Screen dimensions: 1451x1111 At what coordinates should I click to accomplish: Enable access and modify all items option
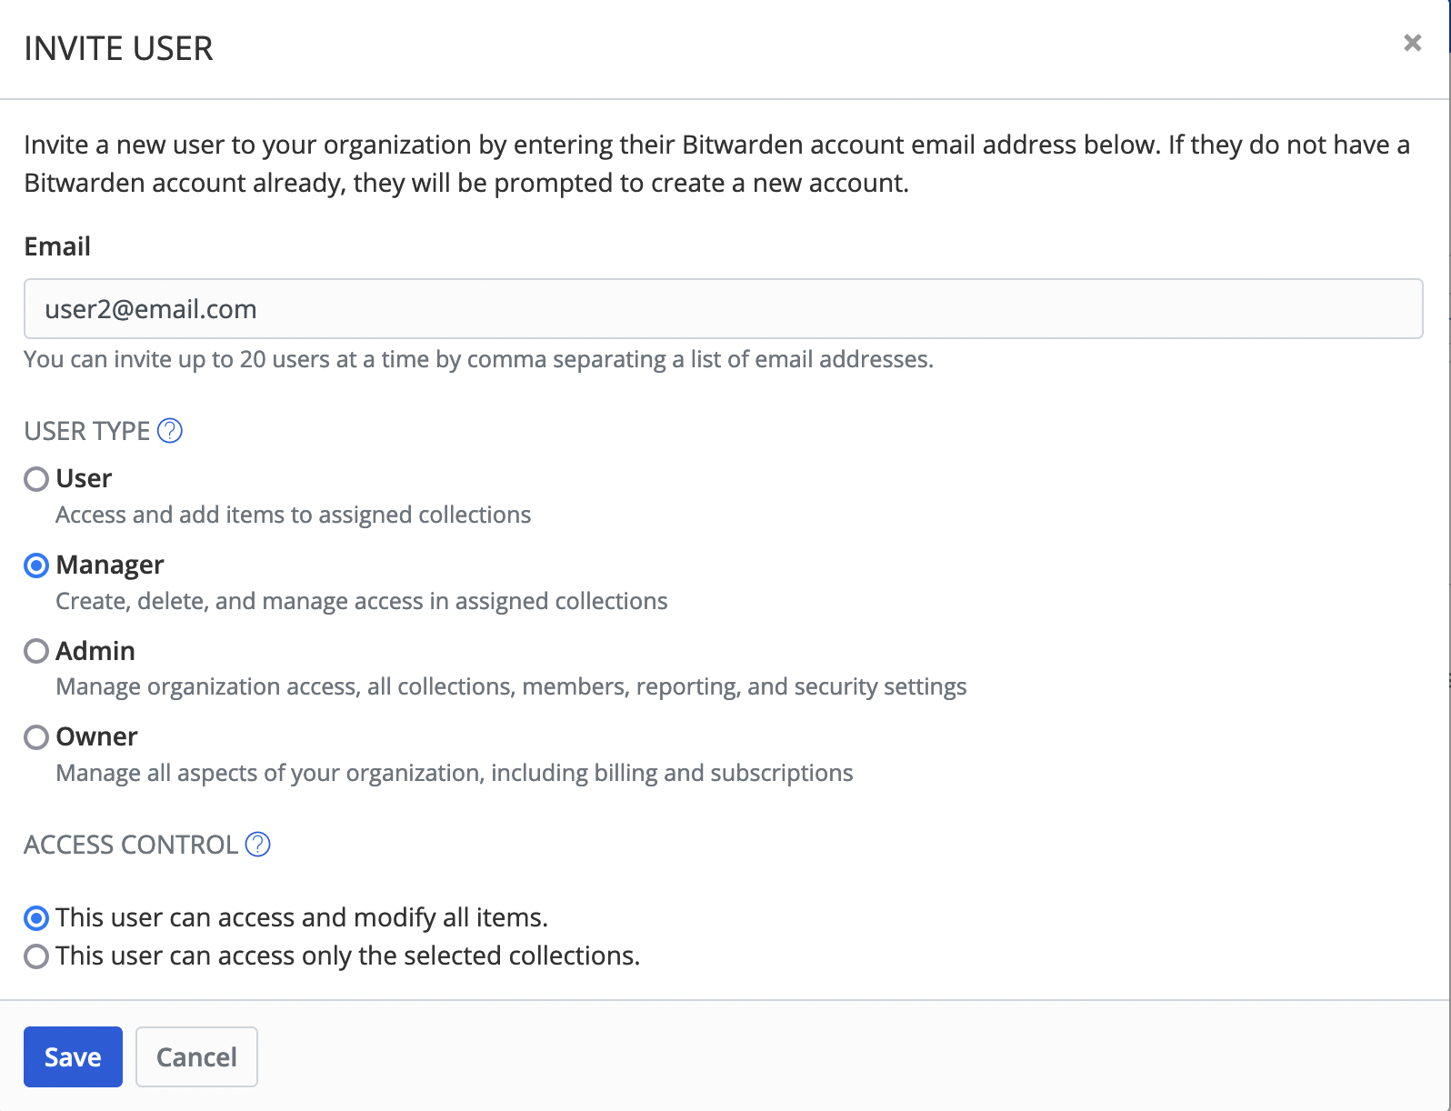click(x=36, y=918)
